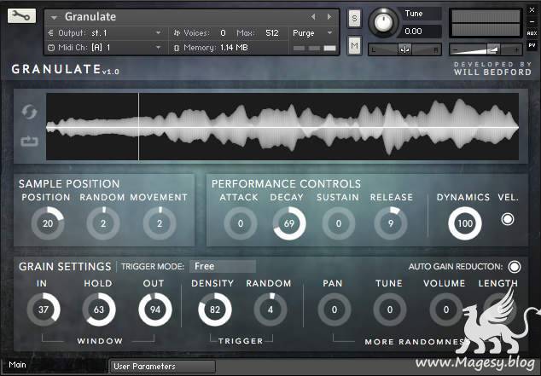Click the instrument volume slider
This screenshot has height=376, width=541.
[486, 49]
